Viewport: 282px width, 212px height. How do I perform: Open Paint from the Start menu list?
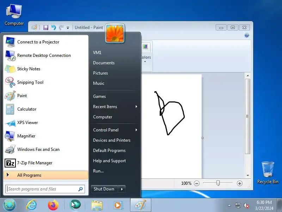tap(46, 95)
